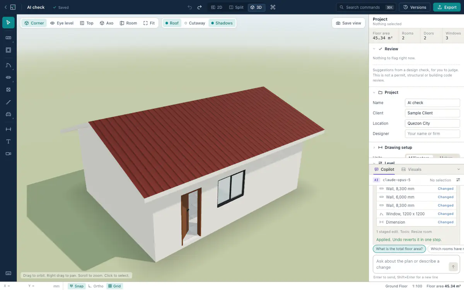Click 'Changed' link in Window row

pos(445,214)
